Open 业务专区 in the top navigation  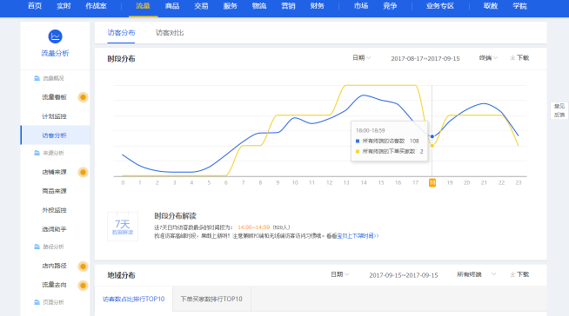point(440,6)
